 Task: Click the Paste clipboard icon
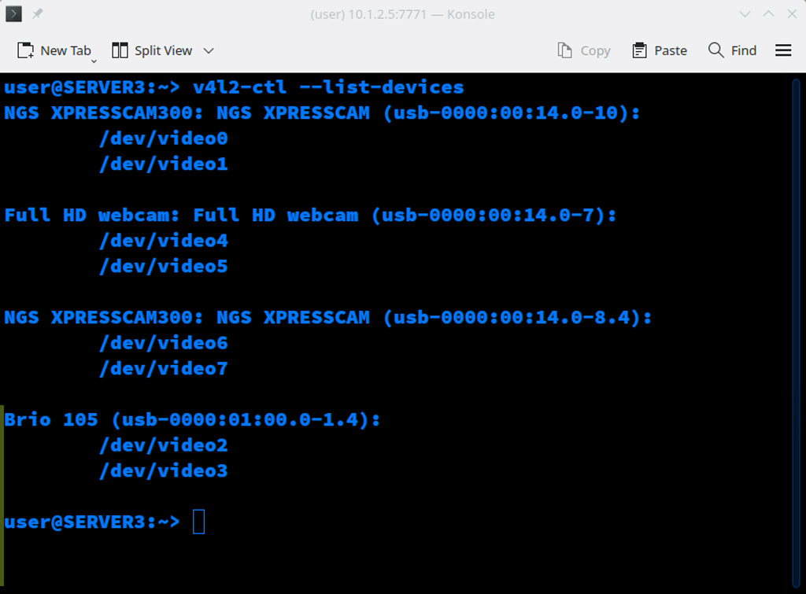639,50
